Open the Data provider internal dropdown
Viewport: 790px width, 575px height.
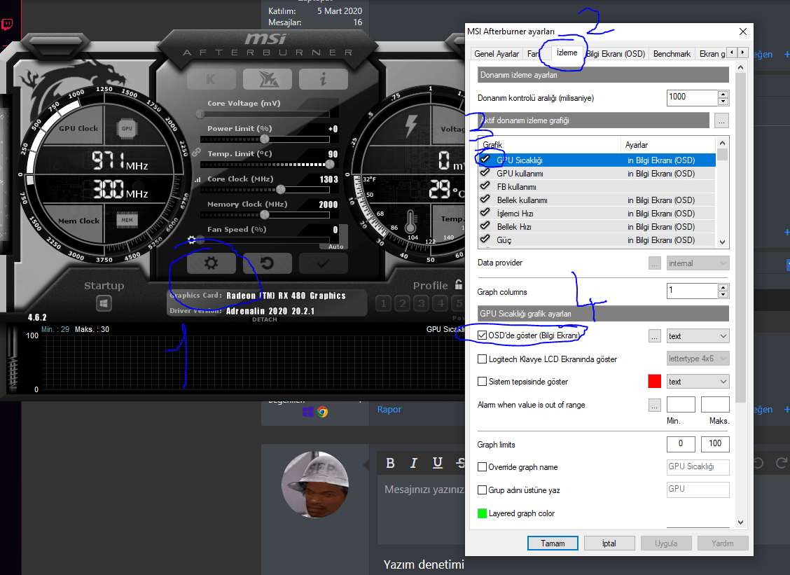698,263
